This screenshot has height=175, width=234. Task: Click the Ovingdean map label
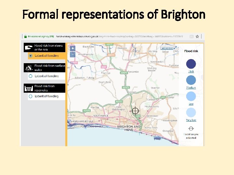pyautogui.click(x=168, y=131)
